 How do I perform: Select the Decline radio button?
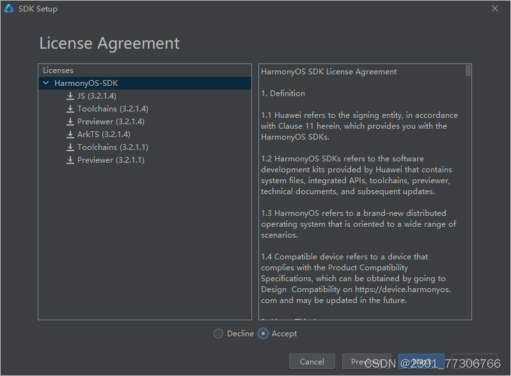tap(218, 334)
